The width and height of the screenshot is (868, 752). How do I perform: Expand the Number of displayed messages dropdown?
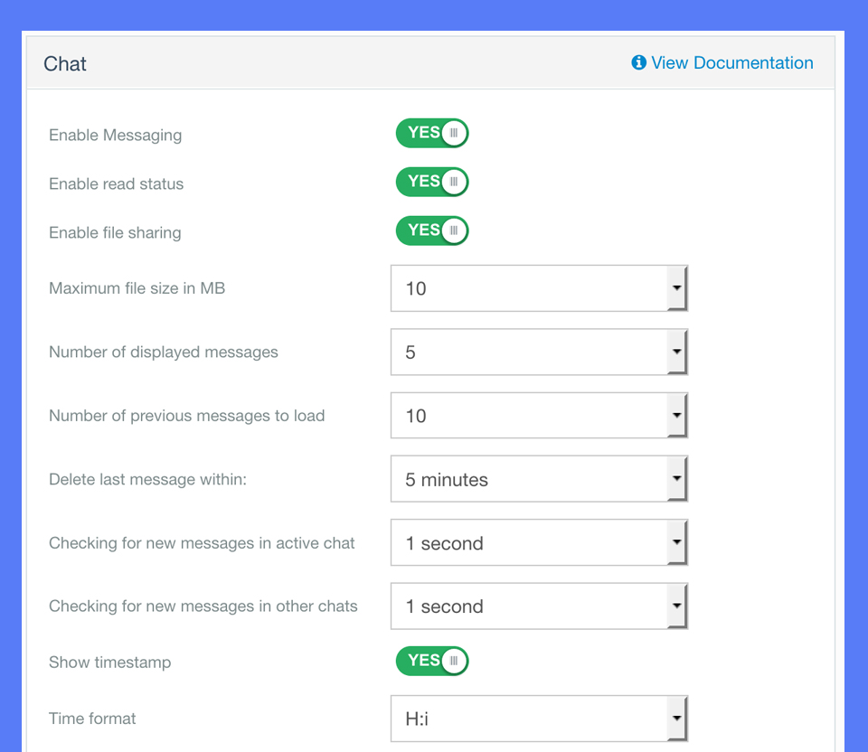tap(539, 352)
